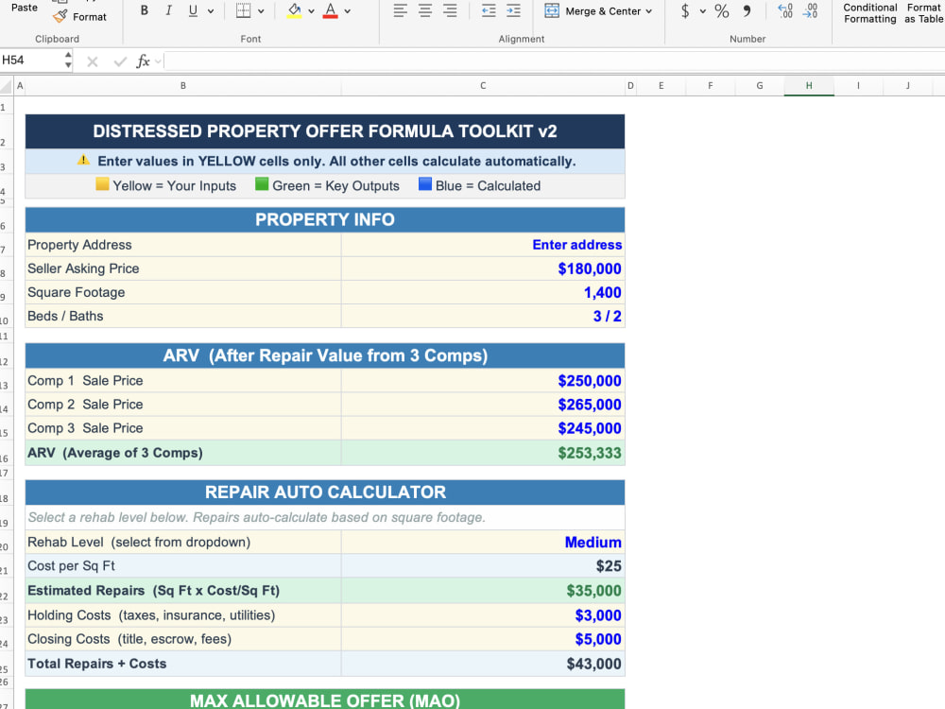Select column C header
The image size is (945, 709).
(483, 86)
